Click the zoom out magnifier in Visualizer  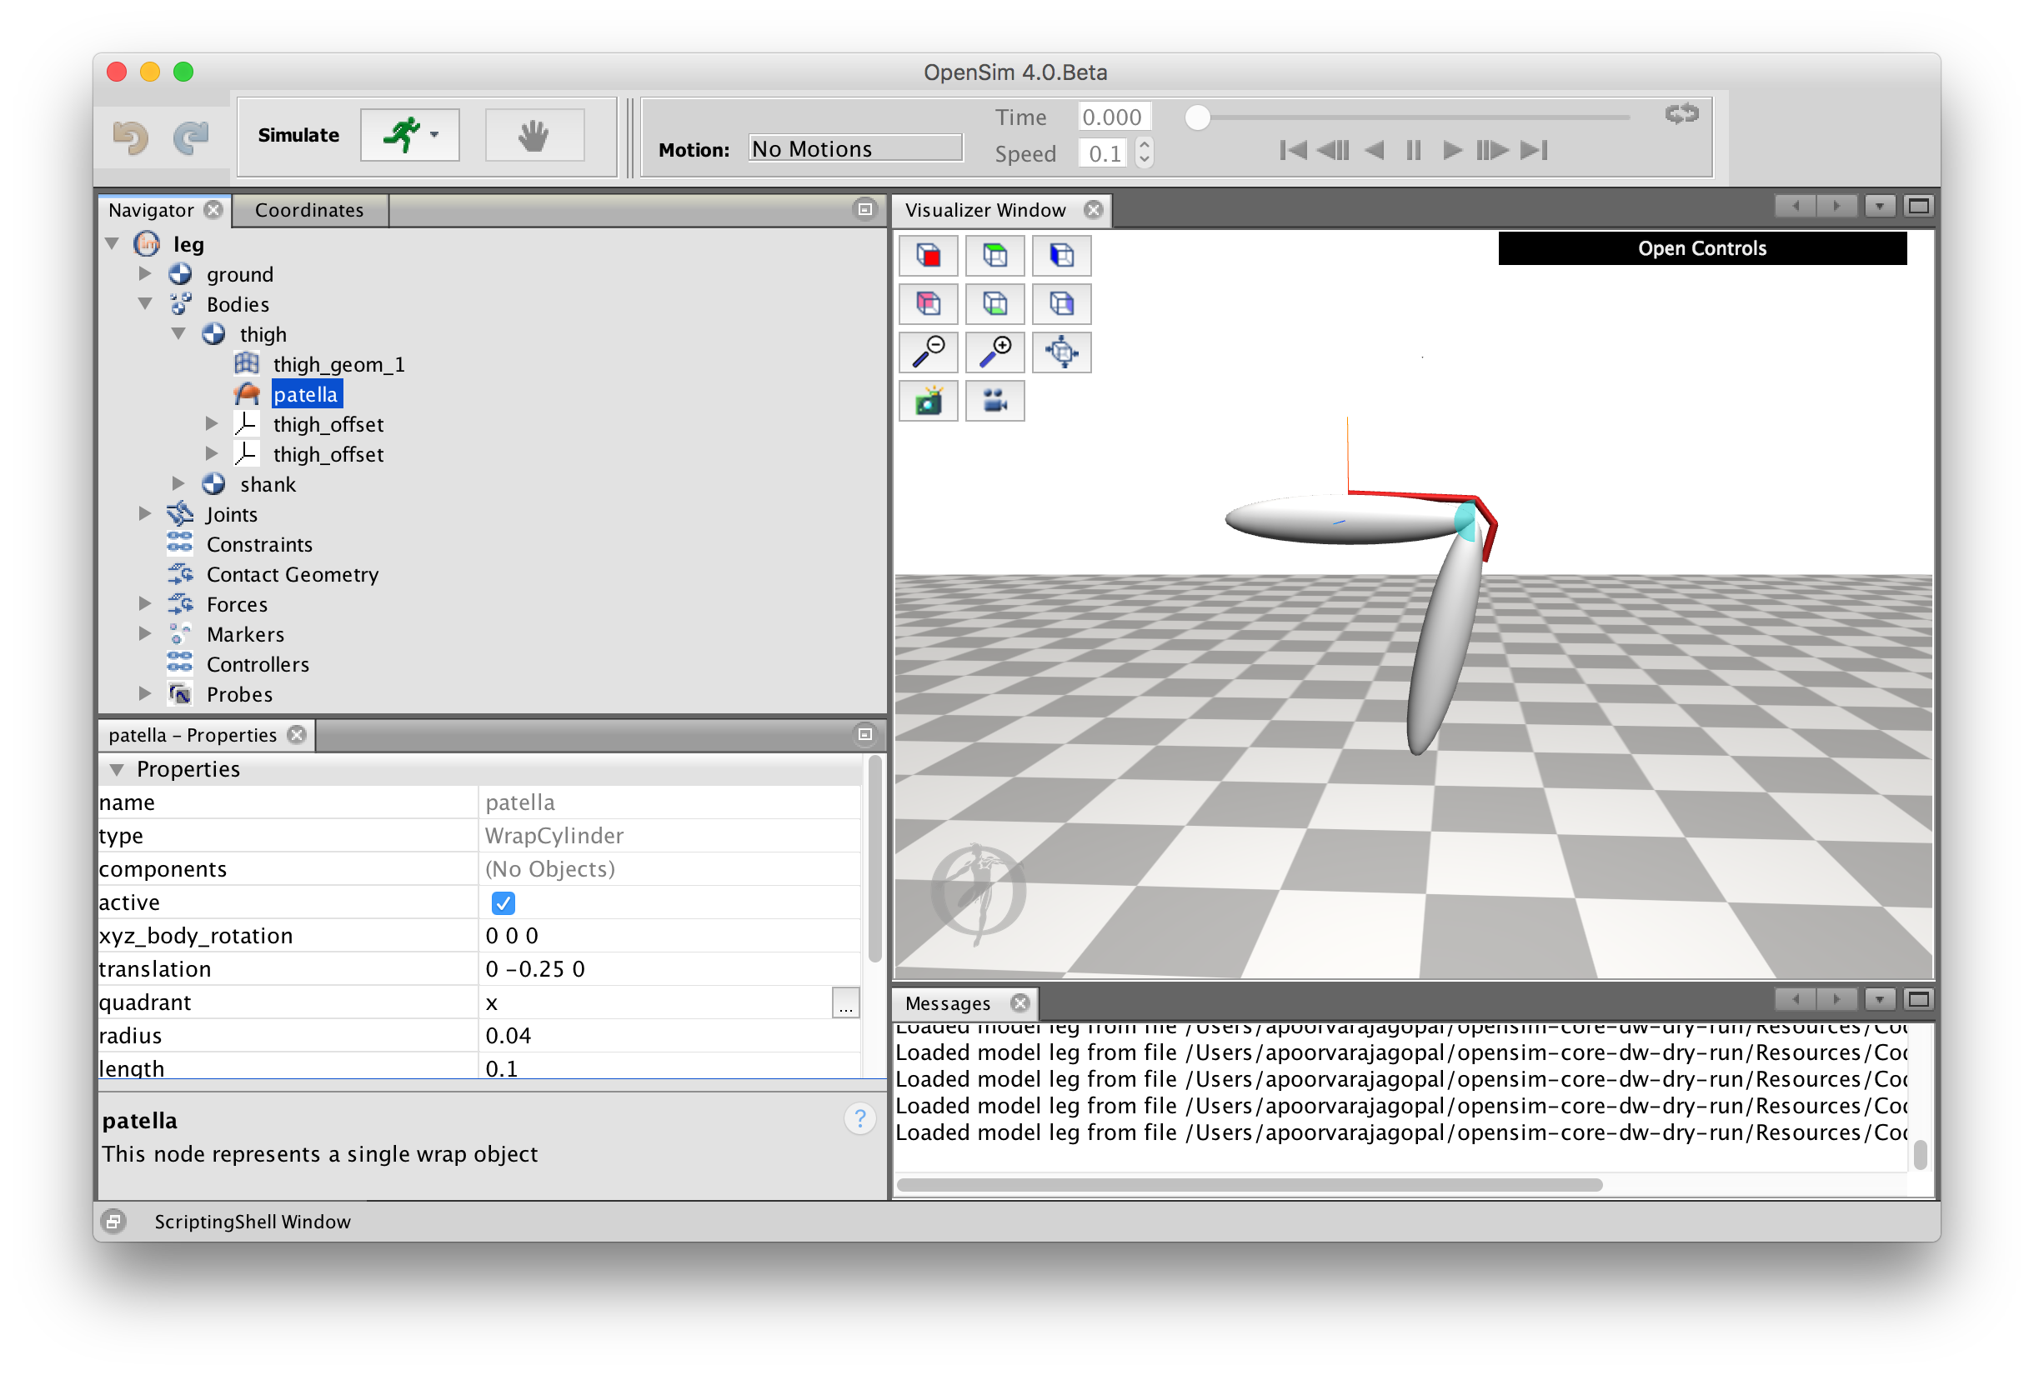point(928,352)
